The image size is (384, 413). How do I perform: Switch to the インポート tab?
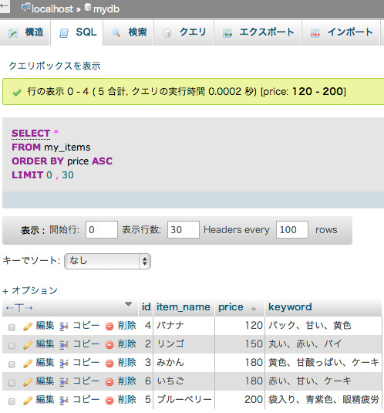341,32
